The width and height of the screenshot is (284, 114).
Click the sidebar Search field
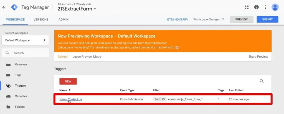[x=25, y=53]
